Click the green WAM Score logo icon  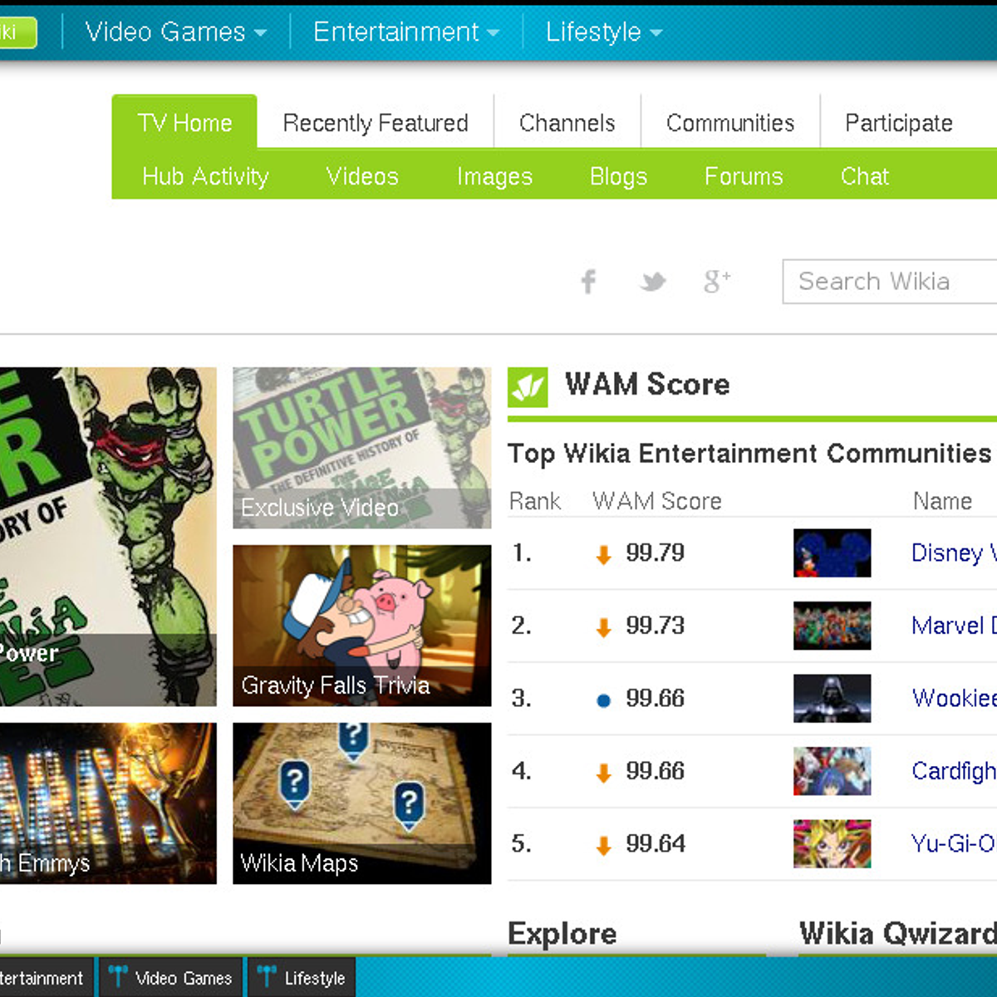click(528, 387)
